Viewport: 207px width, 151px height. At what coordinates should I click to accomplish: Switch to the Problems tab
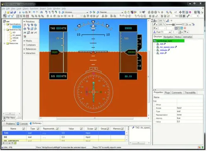[9, 124]
